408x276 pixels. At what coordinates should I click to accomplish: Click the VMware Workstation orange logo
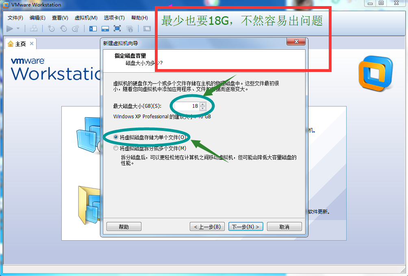click(x=375, y=74)
